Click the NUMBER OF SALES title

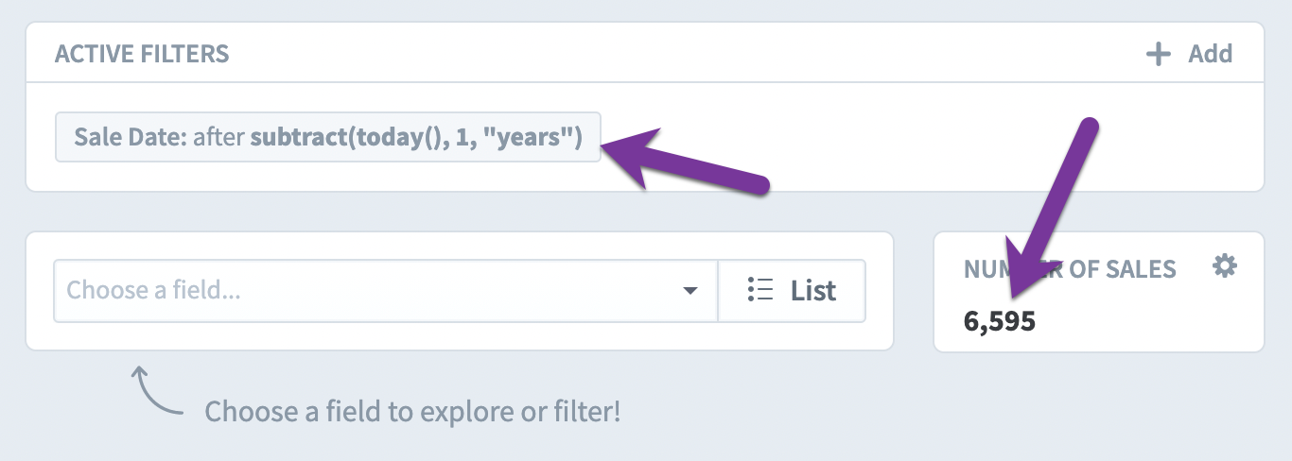(x=1070, y=269)
